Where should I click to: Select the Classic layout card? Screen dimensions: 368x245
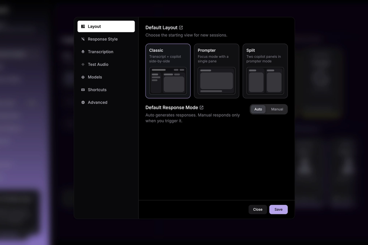(x=168, y=71)
